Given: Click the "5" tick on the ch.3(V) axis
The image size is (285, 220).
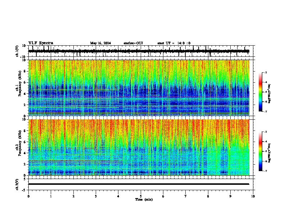Looking at the screenshot, I should click(x=25, y=179).
